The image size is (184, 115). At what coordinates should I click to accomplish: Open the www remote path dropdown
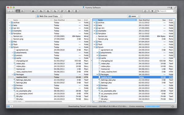click(134, 16)
